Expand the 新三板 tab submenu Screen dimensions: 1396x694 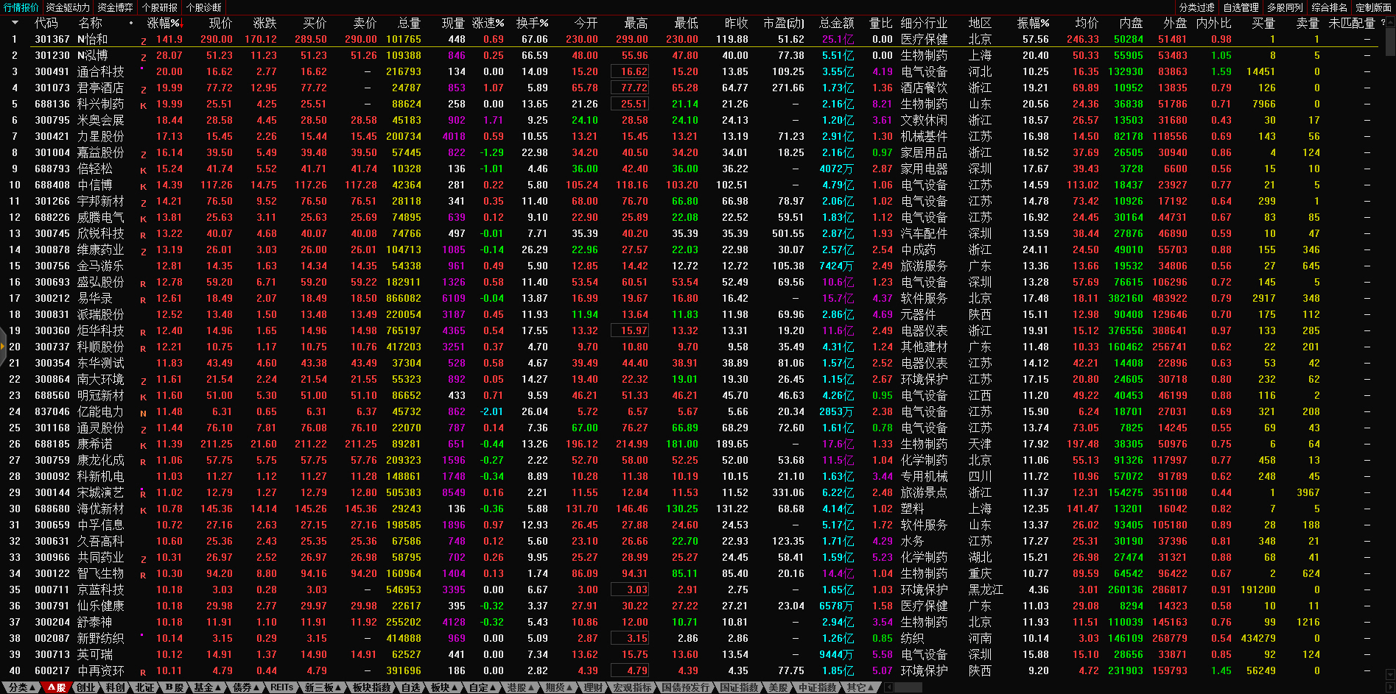(323, 687)
